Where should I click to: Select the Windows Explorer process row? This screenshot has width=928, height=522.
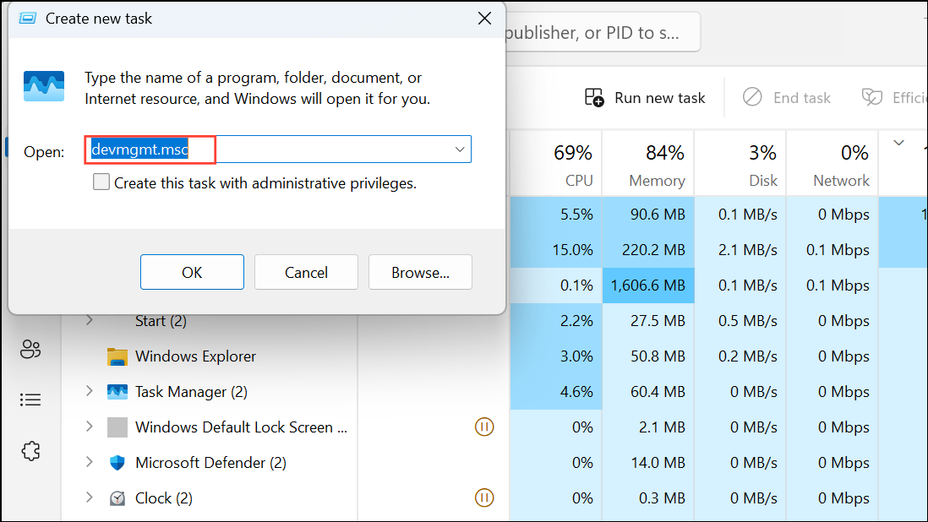198,356
